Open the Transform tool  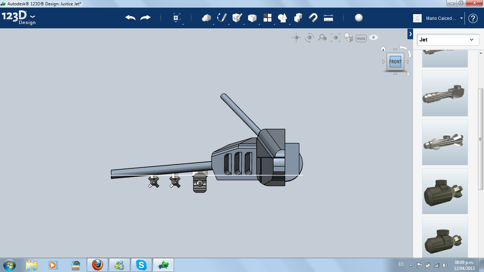[x=176, y=18]
